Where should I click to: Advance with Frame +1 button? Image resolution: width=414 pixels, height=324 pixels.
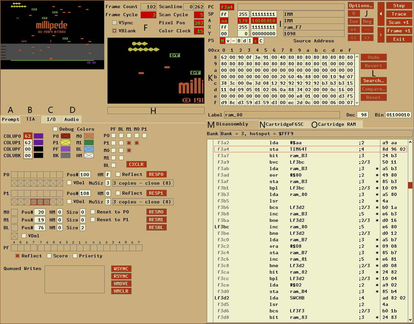pyautogui.click(x=399, y=31)
